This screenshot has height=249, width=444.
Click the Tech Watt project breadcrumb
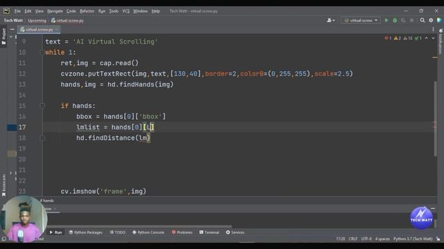coord(13,21)
